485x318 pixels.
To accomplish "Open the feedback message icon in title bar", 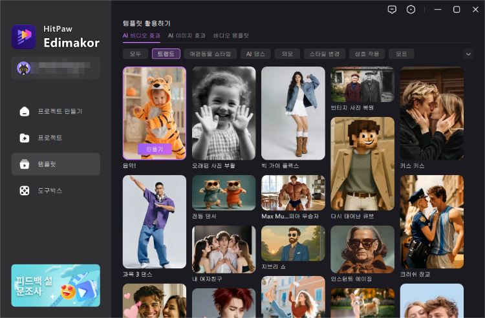I will 392,10.
